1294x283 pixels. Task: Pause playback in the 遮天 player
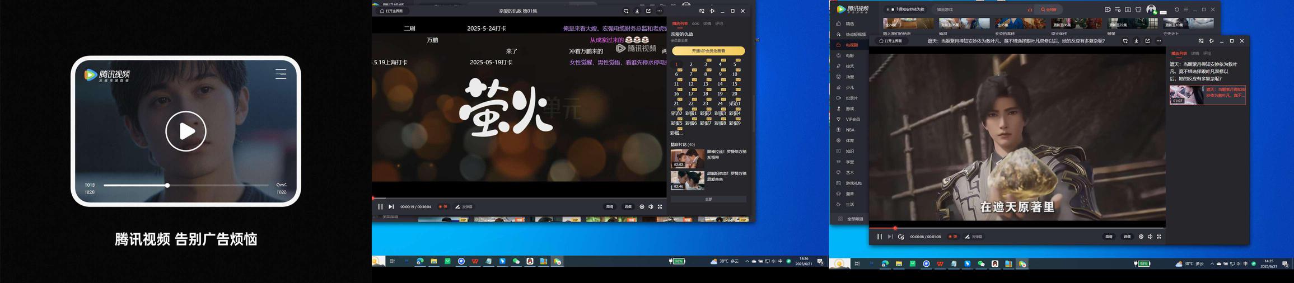(x=879, y=237)
